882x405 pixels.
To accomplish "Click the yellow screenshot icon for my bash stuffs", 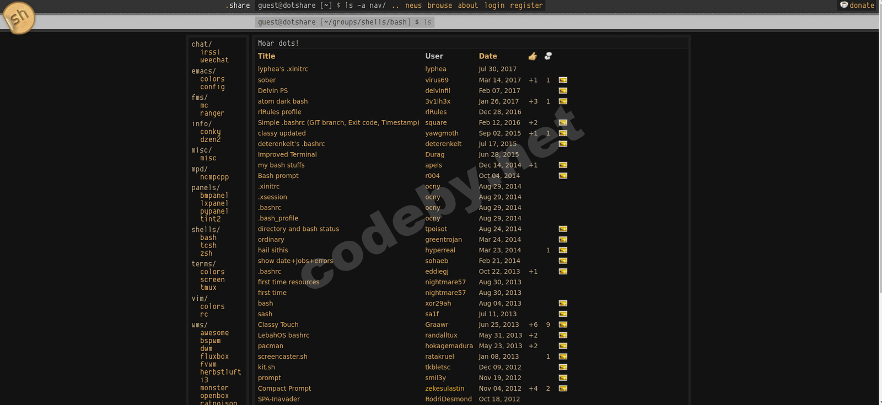I will tap(563, 165).
